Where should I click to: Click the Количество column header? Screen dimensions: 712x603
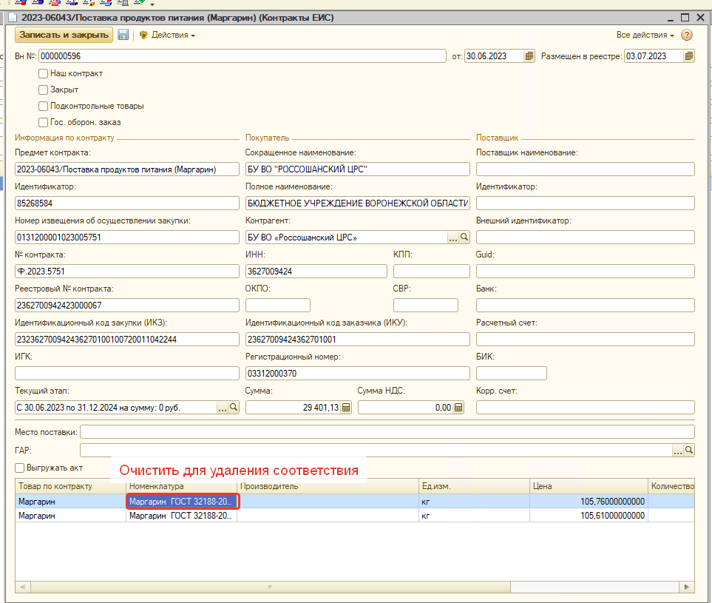tap(671, 486)
